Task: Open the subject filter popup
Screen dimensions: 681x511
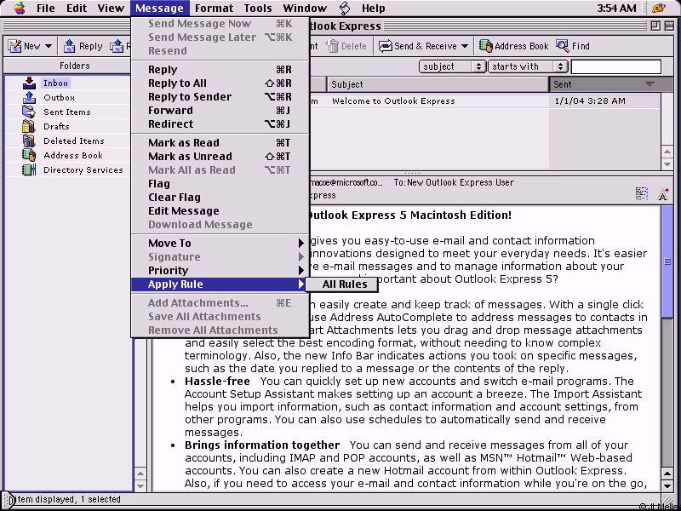Action: (452, 66)
